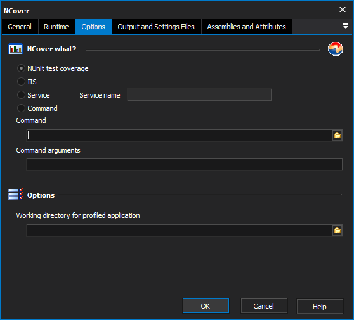354x320 pixels.
Task: Open Assemblies and Attributes tab
Action: (x=247, y=27)
